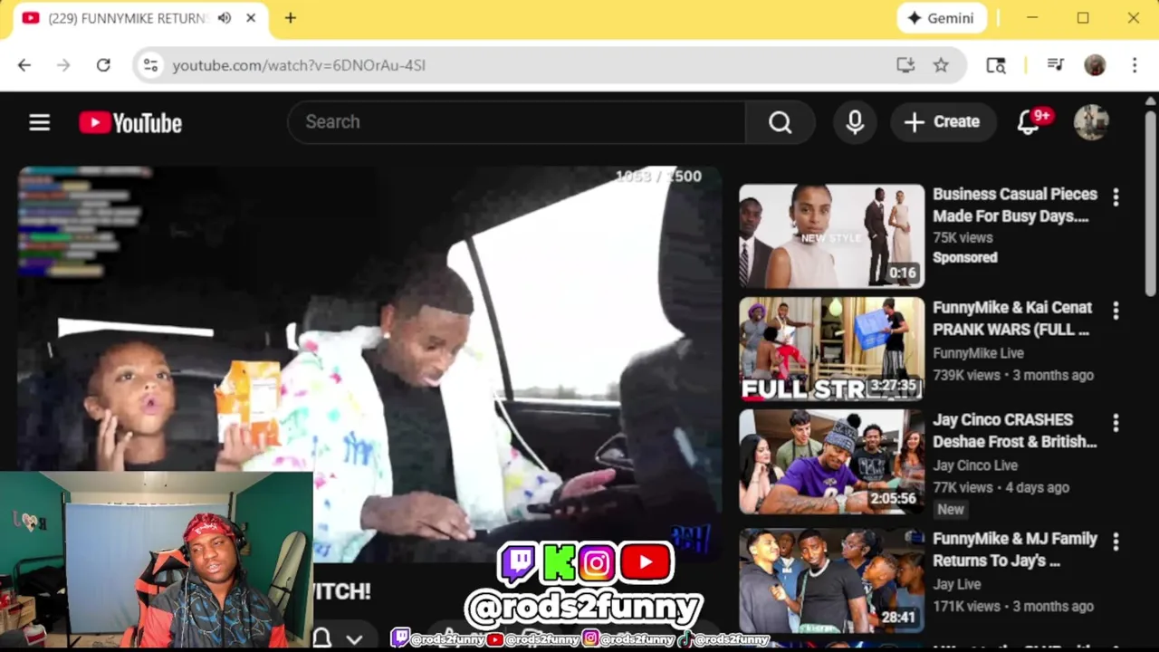
Task: Open Business Casual Pieces sponsored thumbnail
Action: pos(831,236)
